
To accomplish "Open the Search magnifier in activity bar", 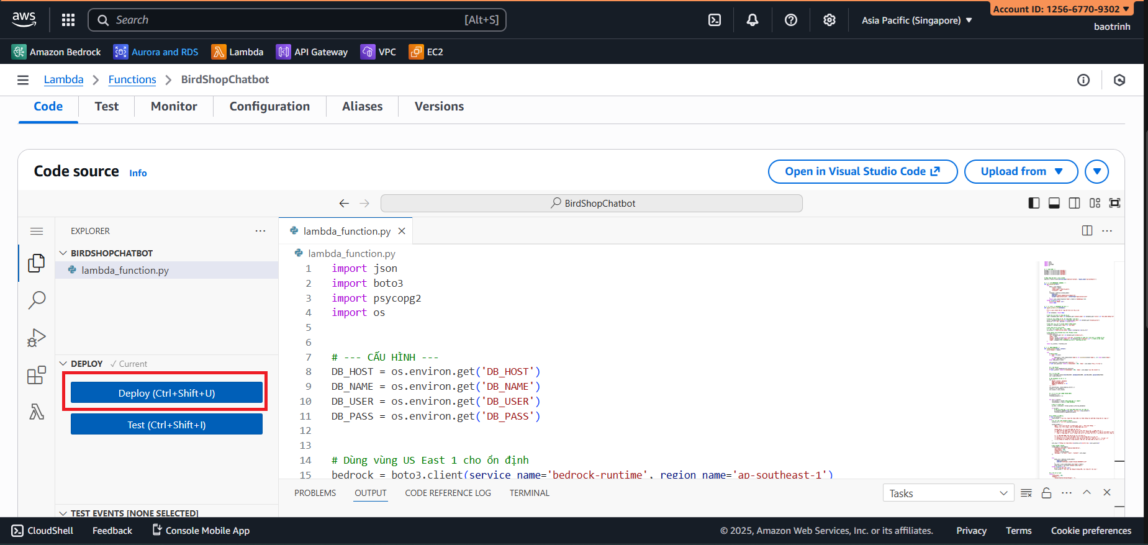I will 37,300.
